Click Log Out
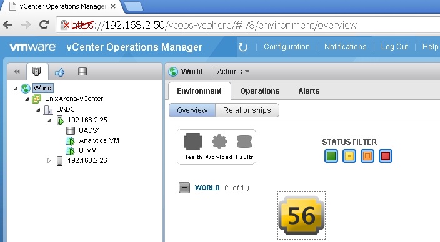 [394, 47]
